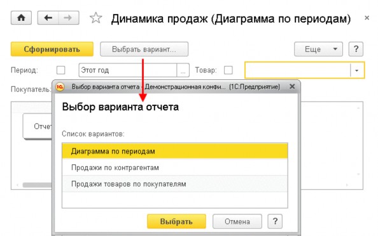Close the Динамика продаж report tab
This screenshot has height=236, width=378.
367,18
